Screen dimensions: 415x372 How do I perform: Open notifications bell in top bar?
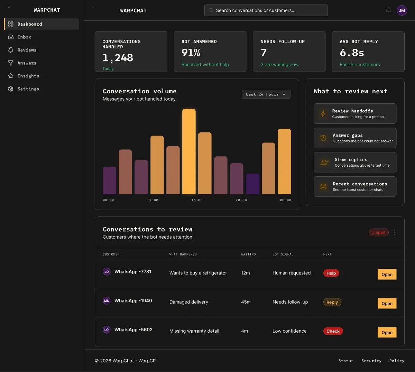pyautogui.click(x=388, y=10)
